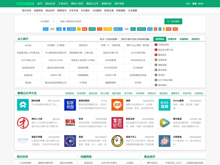The height and width of the screenshot is (165, 220).
Task: Open the 源码基地 recommended site
Action: (162, 85)
